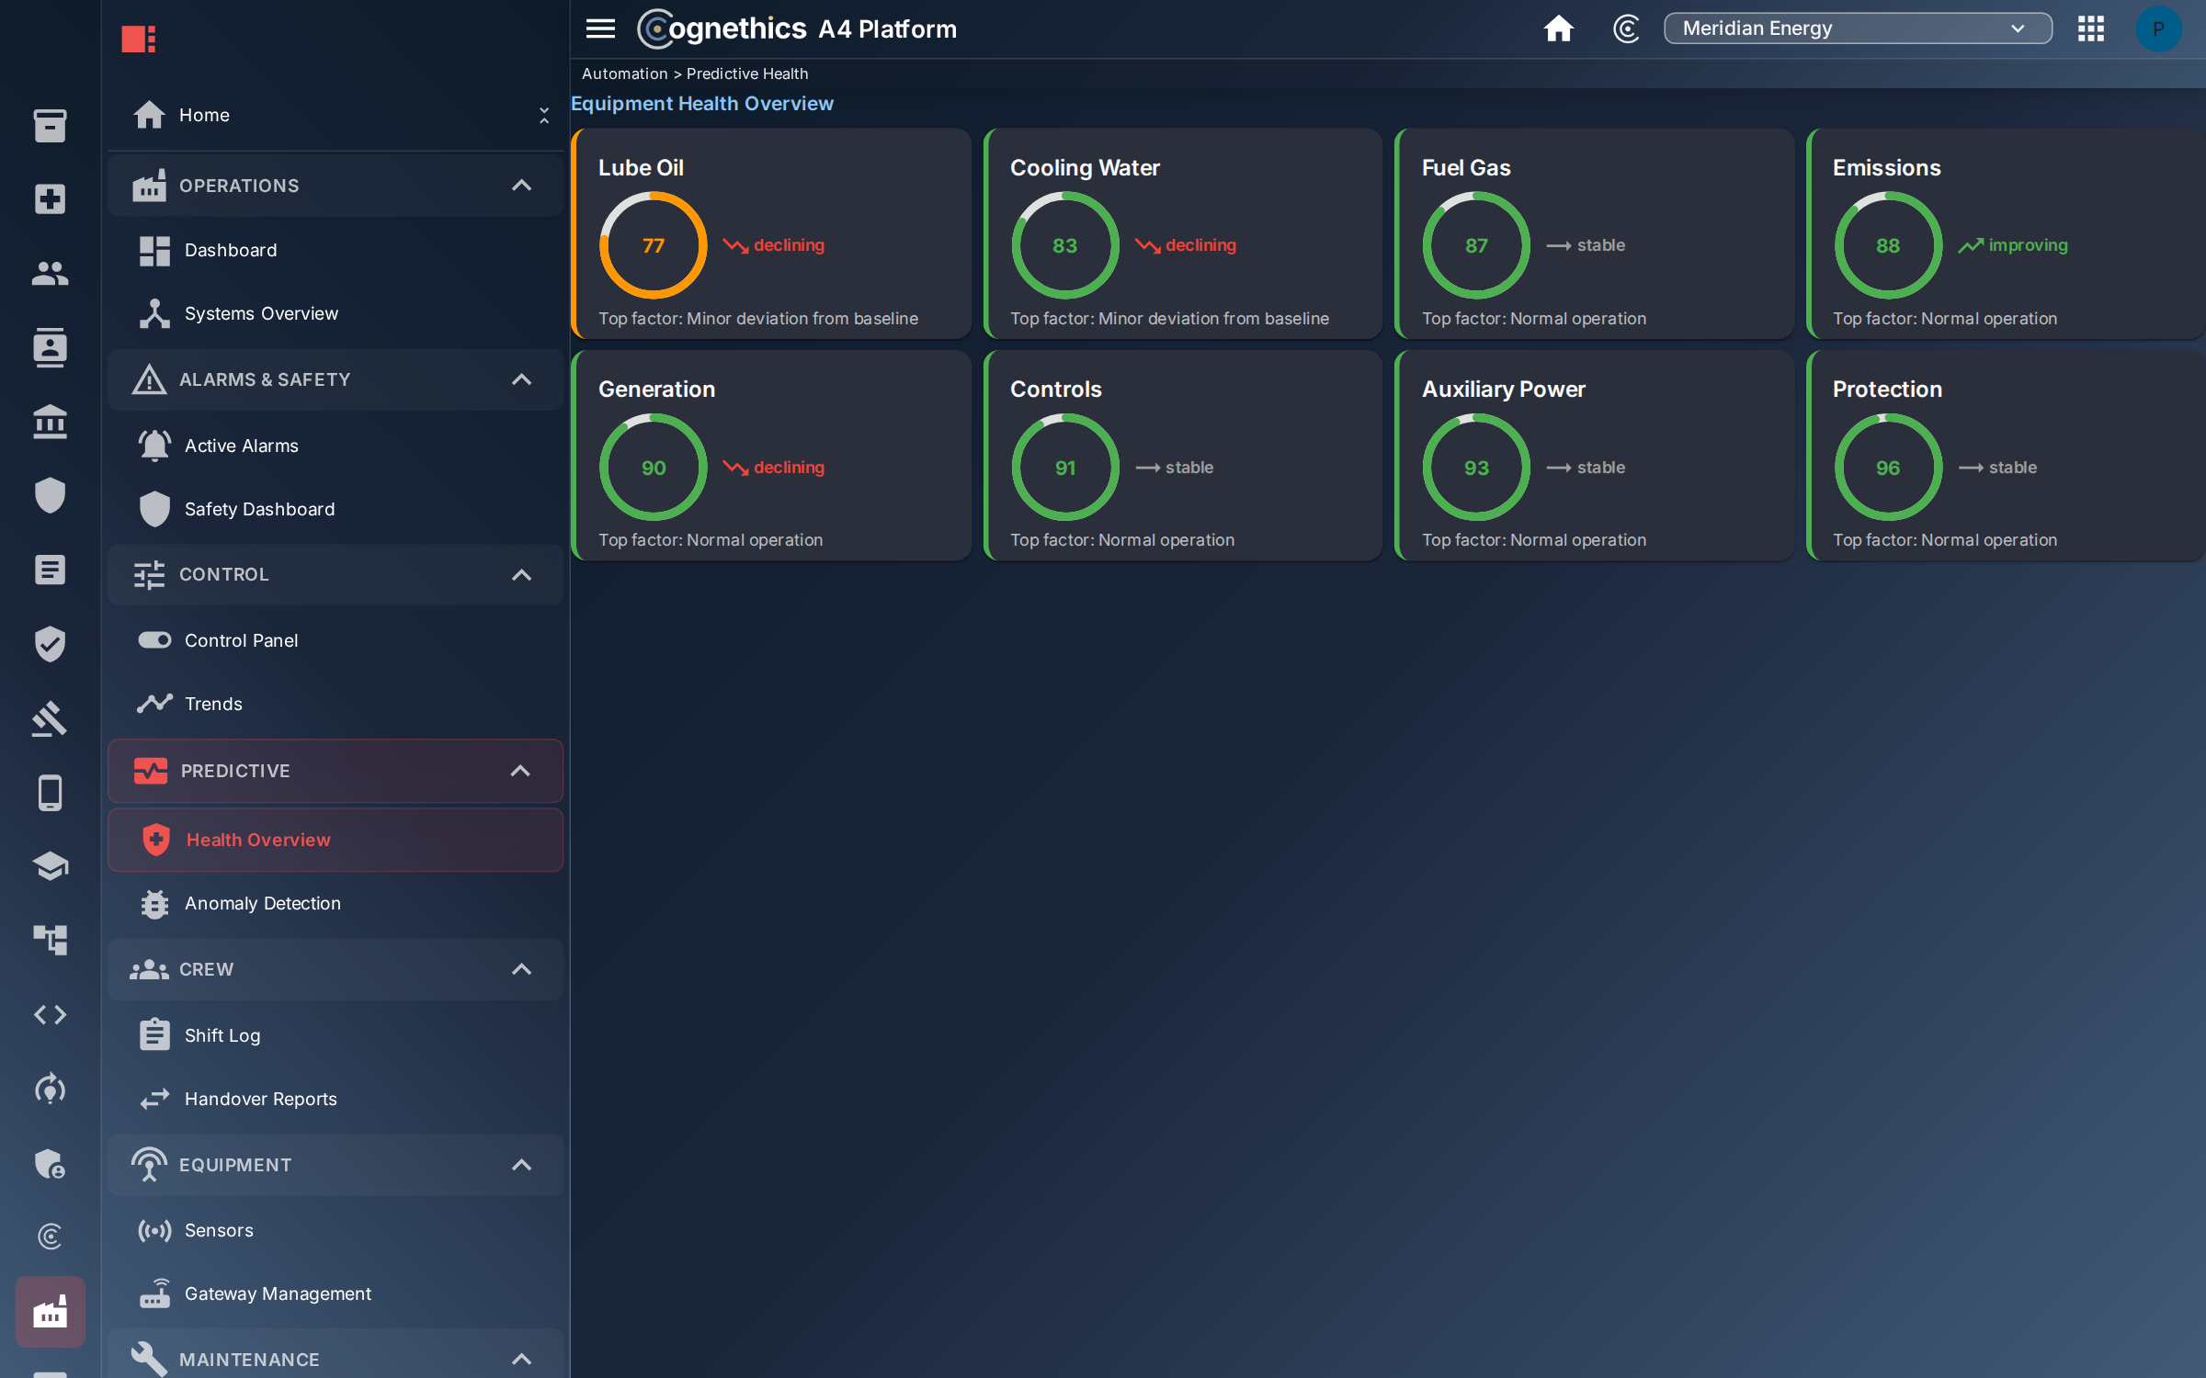Screen dimensions: 2206x1378
Task: Select the gavel icon in left rail
Action: (50, 717)
